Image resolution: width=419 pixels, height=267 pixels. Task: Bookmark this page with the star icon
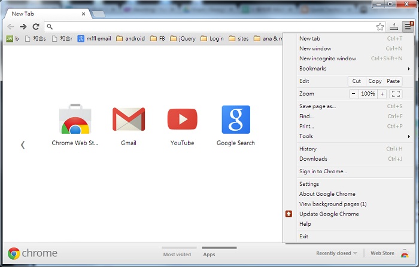tap(380, 27)
